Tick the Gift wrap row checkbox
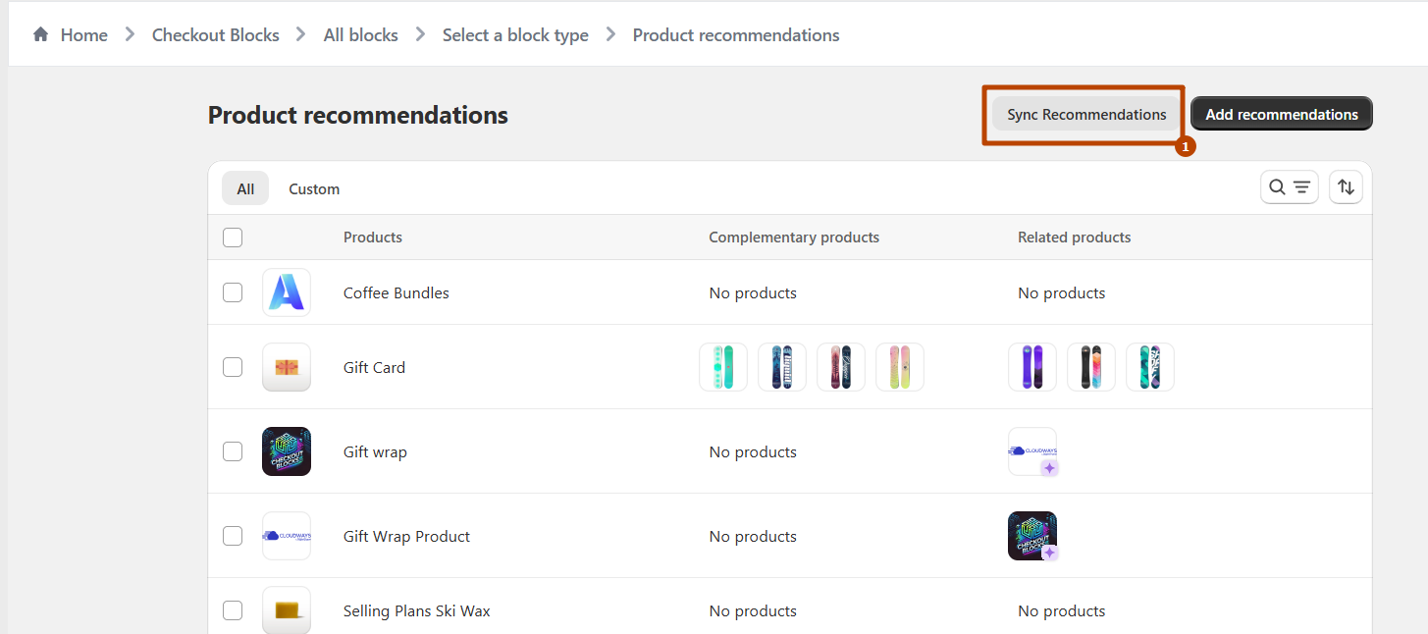This screenshot has height=634, width=1428. click(x=233, y=451)
